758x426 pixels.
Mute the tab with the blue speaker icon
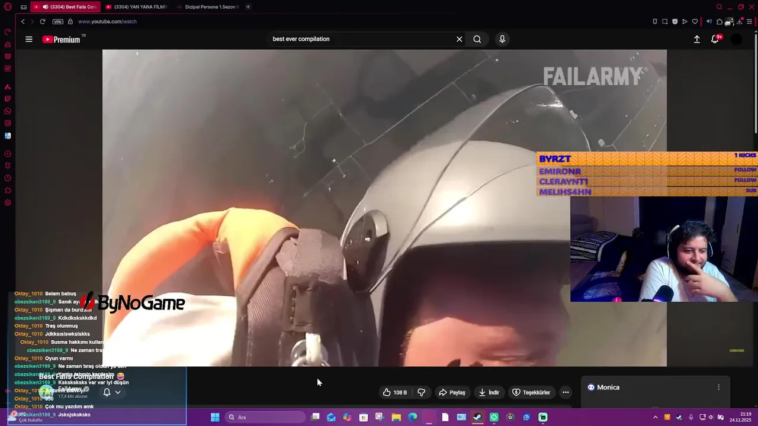point(709,21)
